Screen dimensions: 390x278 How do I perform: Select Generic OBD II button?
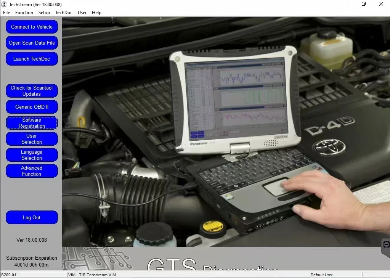[32, 107]
